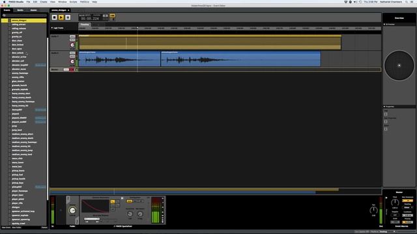Select the pickup_health event
Screen dimensions: 417x234
(x=18, y=179)
